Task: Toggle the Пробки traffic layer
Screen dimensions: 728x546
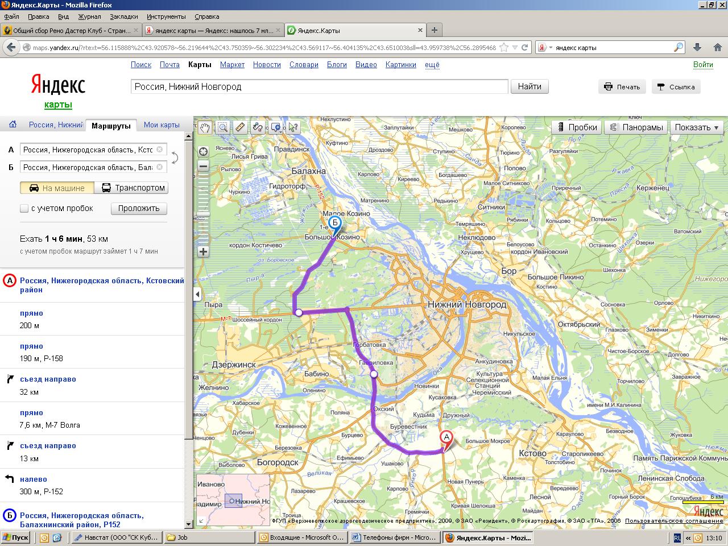Action: coord(577,127)
